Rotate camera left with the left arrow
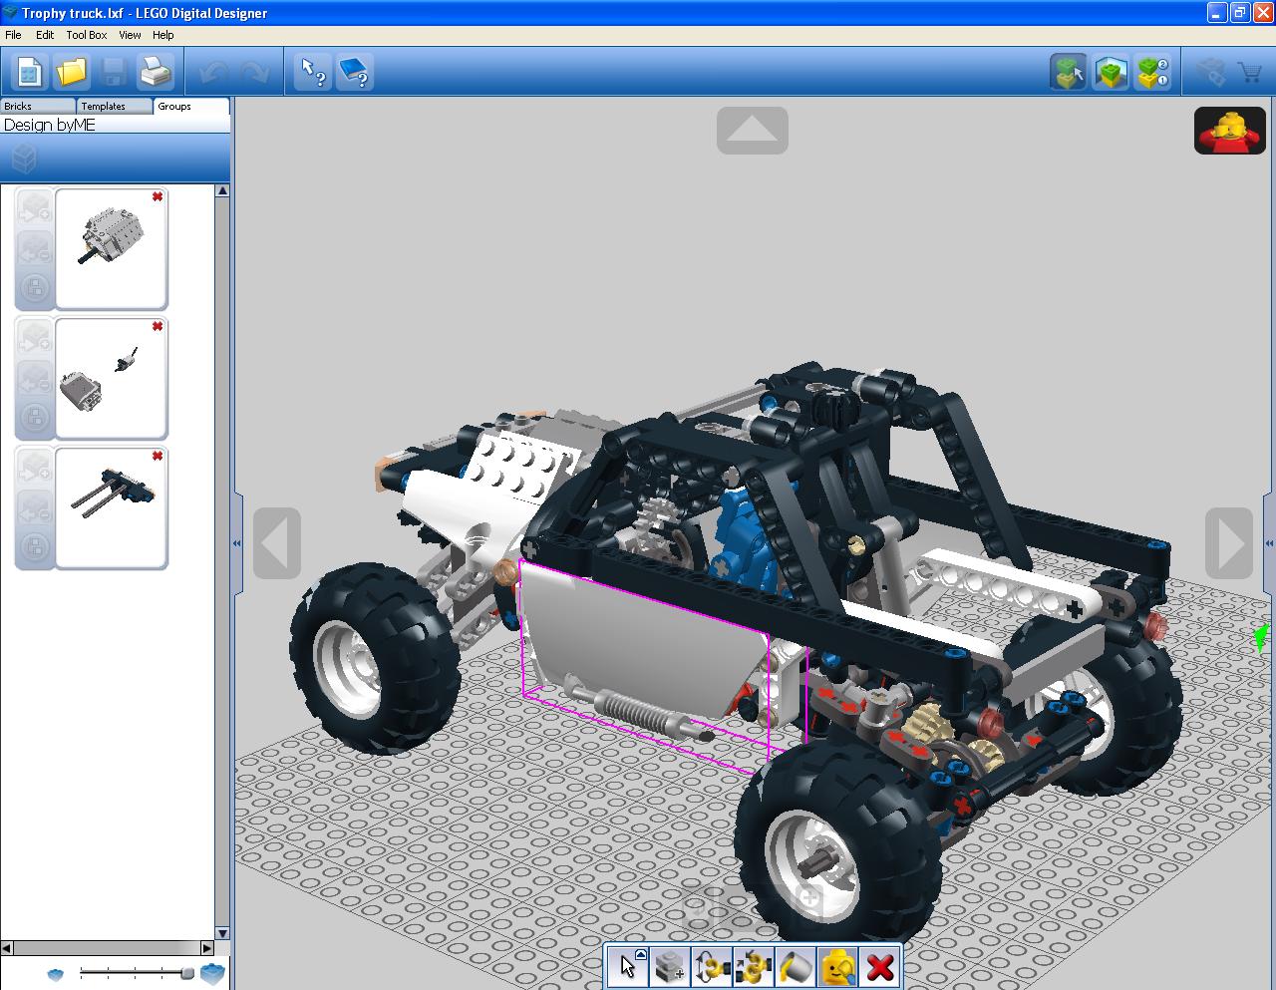 tap(277, 543)
